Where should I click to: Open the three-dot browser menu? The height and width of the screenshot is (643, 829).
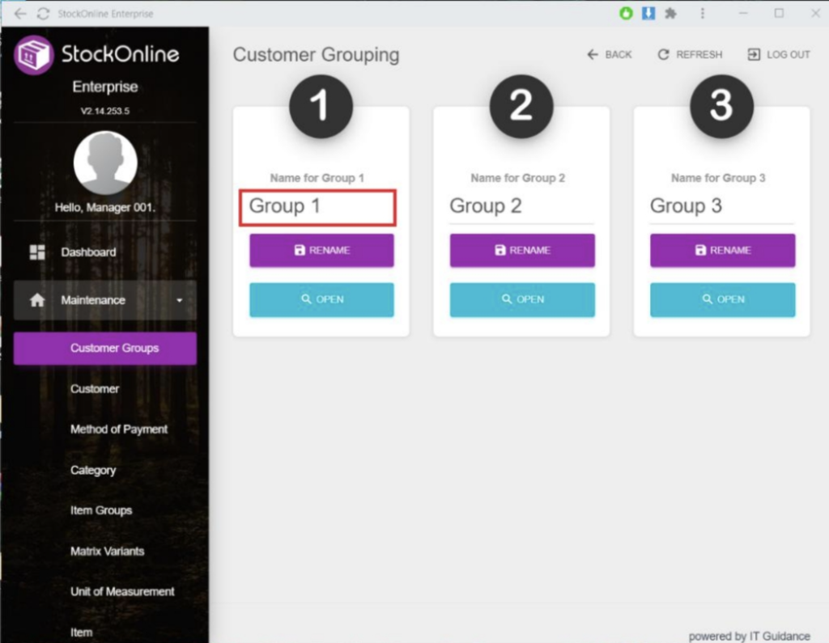pyautogui.click(x=702, y=14)
